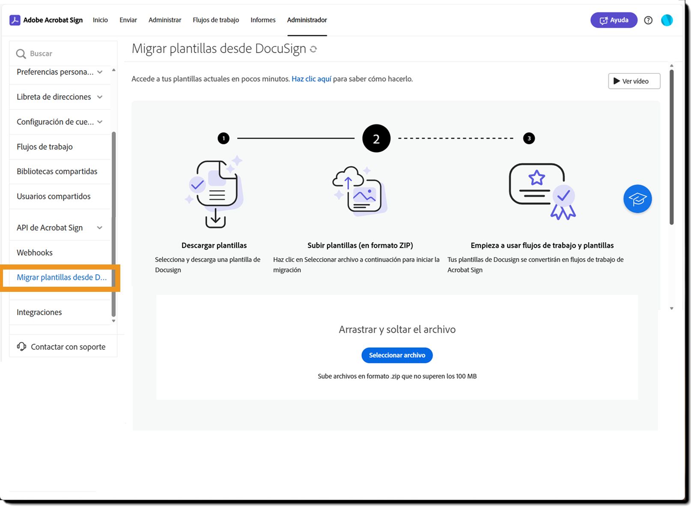Expand Preferencias personales section
Screen dimensions: 691x507
point(100,72)
